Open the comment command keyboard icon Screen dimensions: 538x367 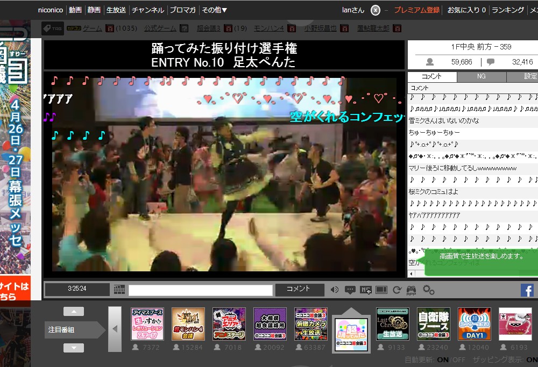click(119, 290)
